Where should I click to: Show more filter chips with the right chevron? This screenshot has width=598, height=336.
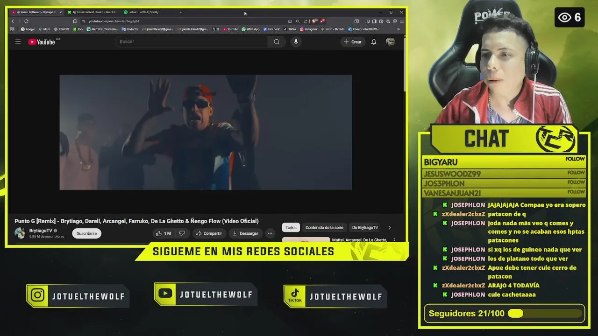tap(389, 227)
